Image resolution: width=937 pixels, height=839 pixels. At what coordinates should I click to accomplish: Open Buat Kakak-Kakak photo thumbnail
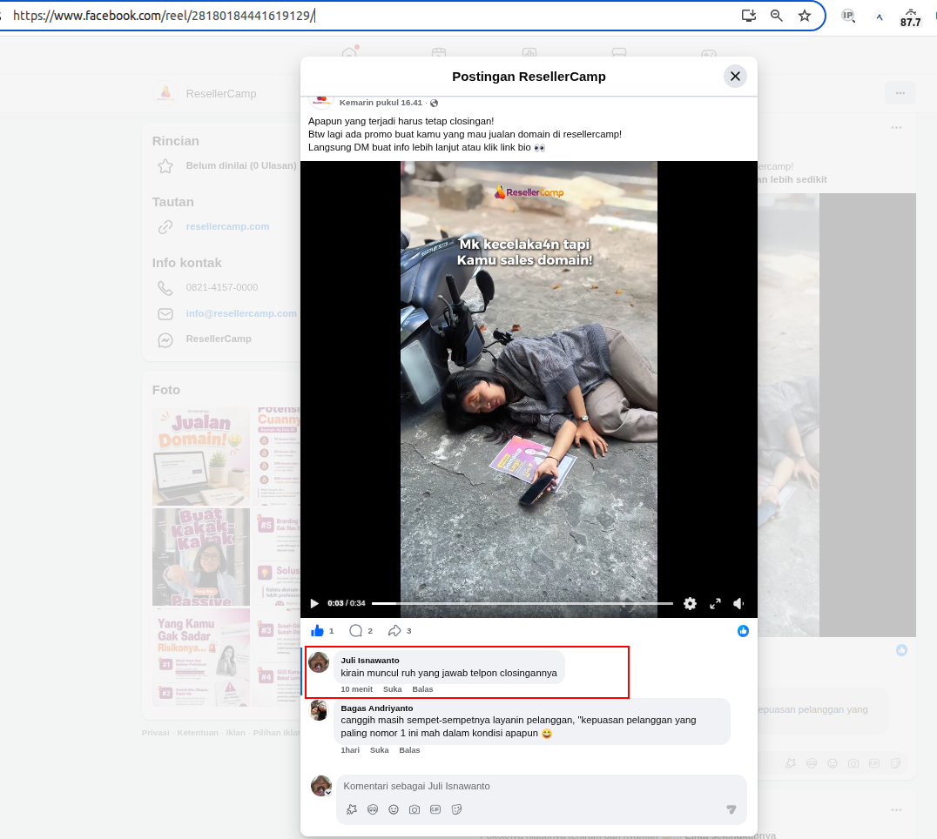point(201,556)
